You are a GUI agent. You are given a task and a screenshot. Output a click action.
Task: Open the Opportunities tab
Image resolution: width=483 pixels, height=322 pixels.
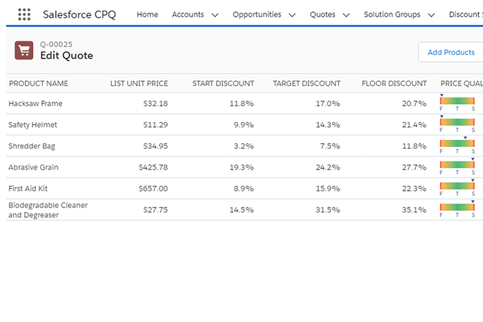coord(257,14)
